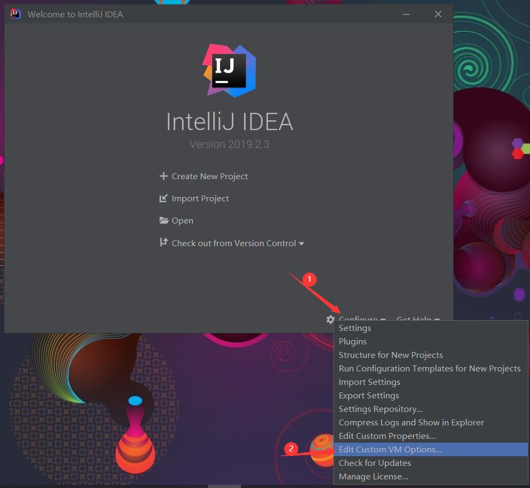This screenshot has height=488, width=530.
Task: Click the Version 2019.2.3 text
Action: pos(230,144)
